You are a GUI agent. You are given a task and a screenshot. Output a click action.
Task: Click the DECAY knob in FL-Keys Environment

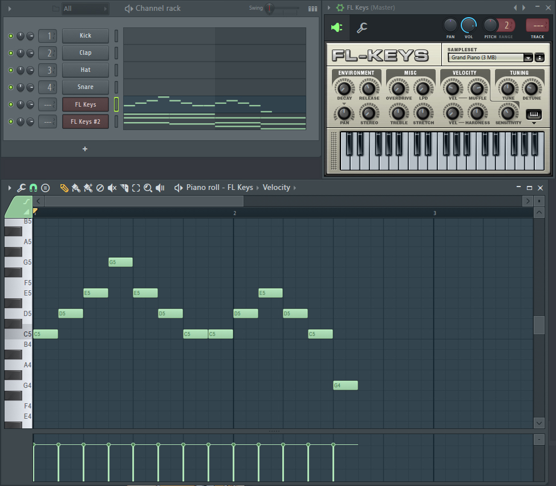[x=344, y=88]
